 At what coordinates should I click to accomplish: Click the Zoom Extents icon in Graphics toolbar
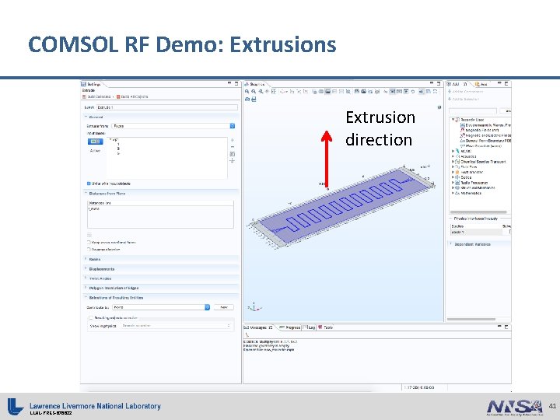coord(274,92)
